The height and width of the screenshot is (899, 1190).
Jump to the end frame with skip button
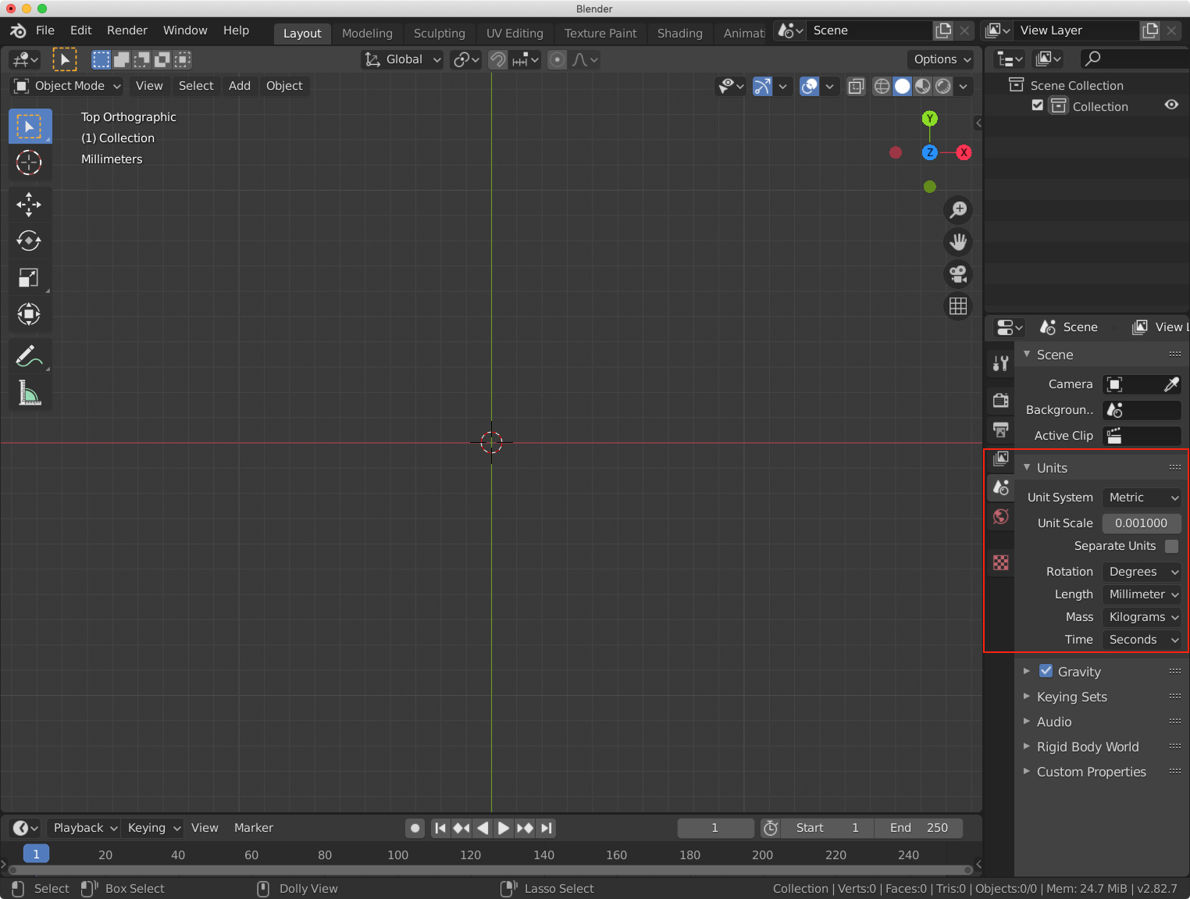[546, 828]
